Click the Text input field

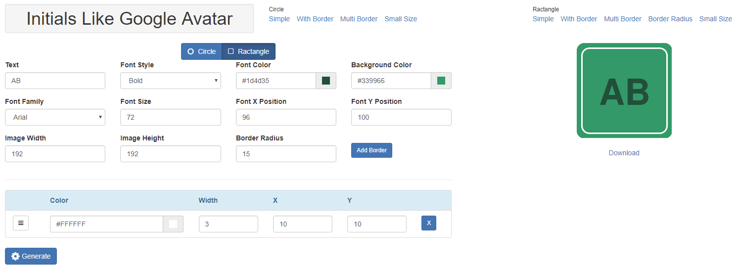(x=55, y=81)
